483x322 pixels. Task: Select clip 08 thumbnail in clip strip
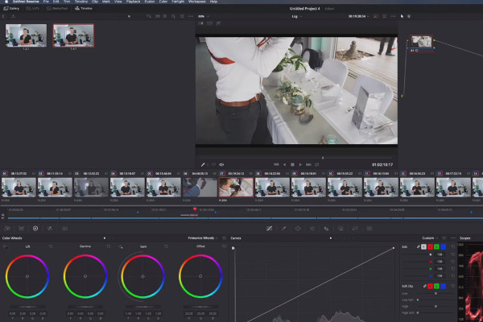272,187
